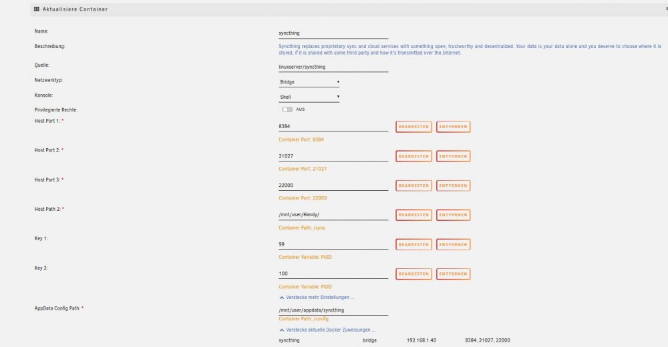
Task: Click Entfernen for Host Path 2
Action: coord(454,215)
